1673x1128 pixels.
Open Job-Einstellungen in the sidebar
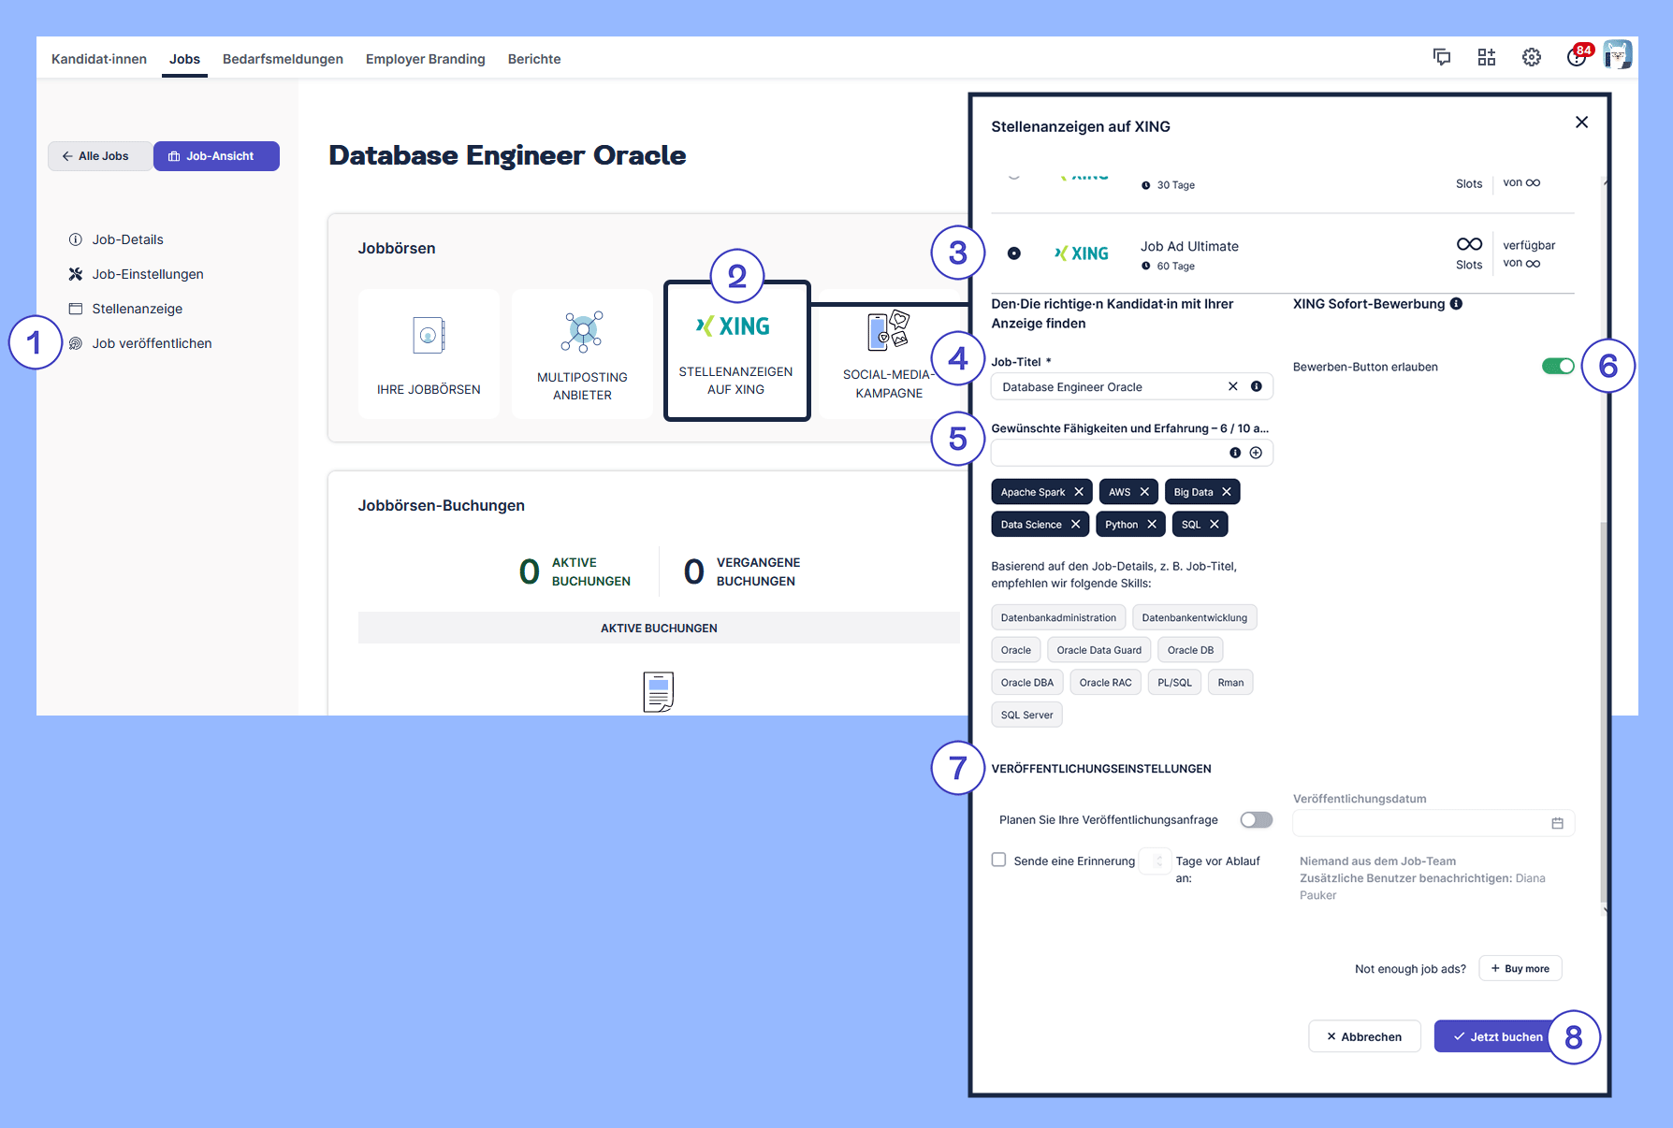(148, 274)
